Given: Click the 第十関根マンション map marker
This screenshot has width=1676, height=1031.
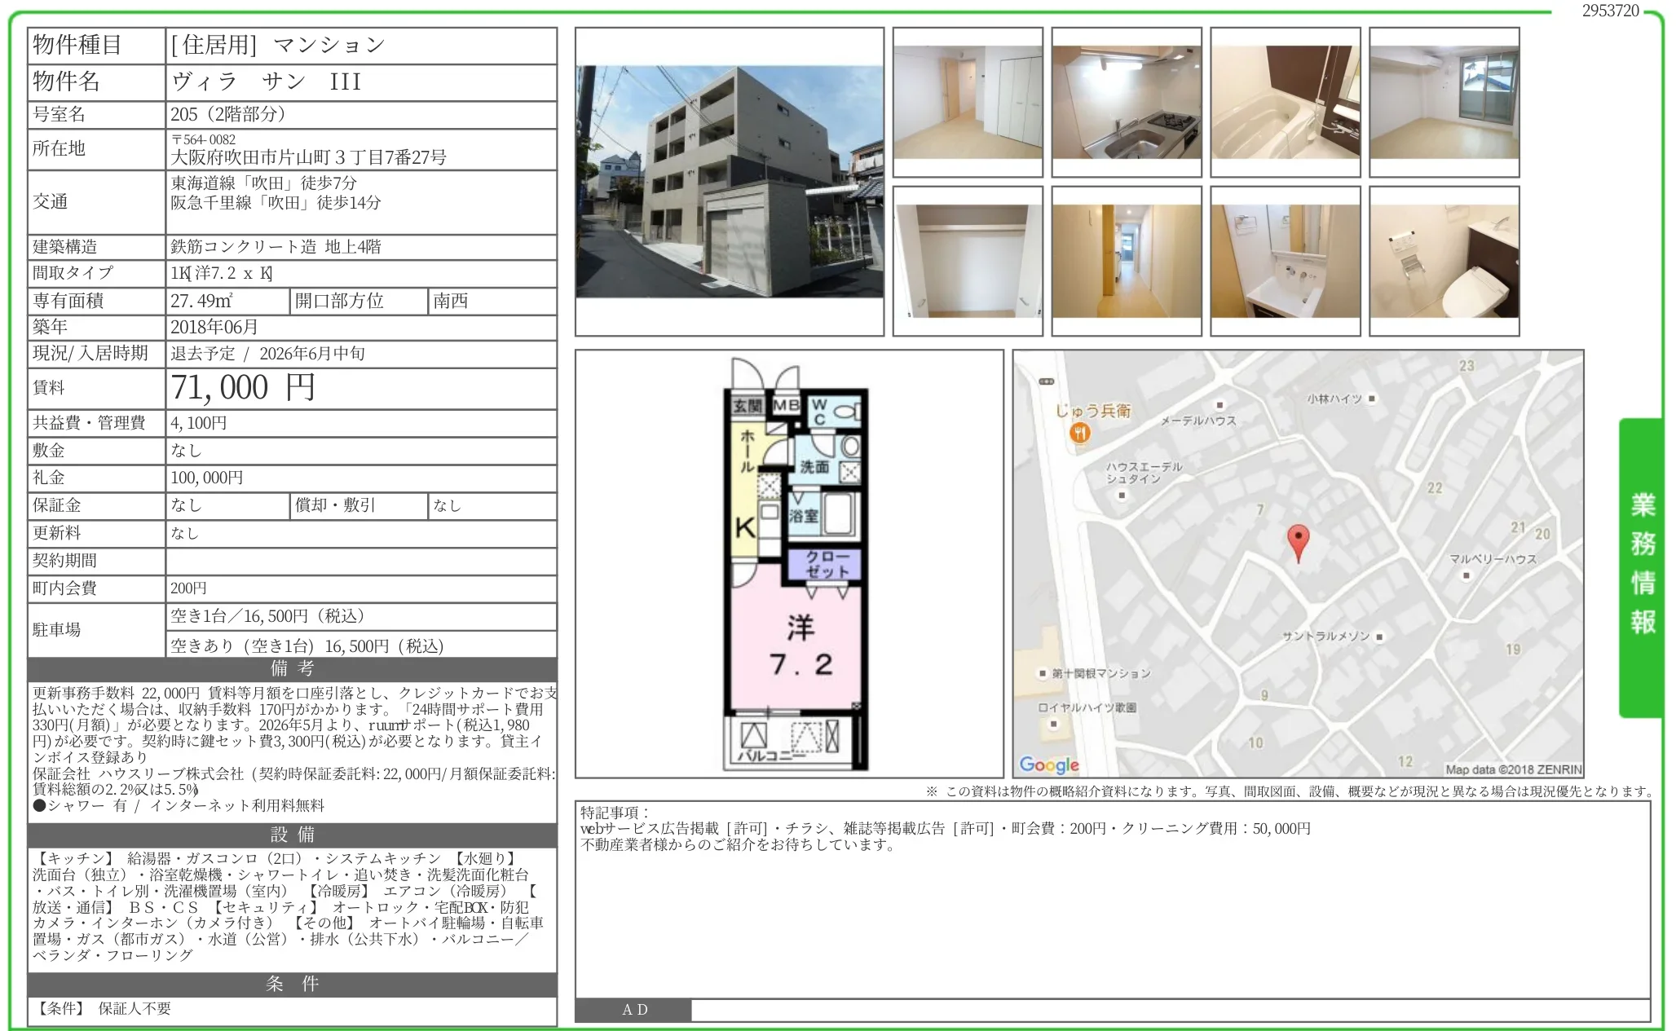Looking at the screenshot, I should pos(1042,673).
